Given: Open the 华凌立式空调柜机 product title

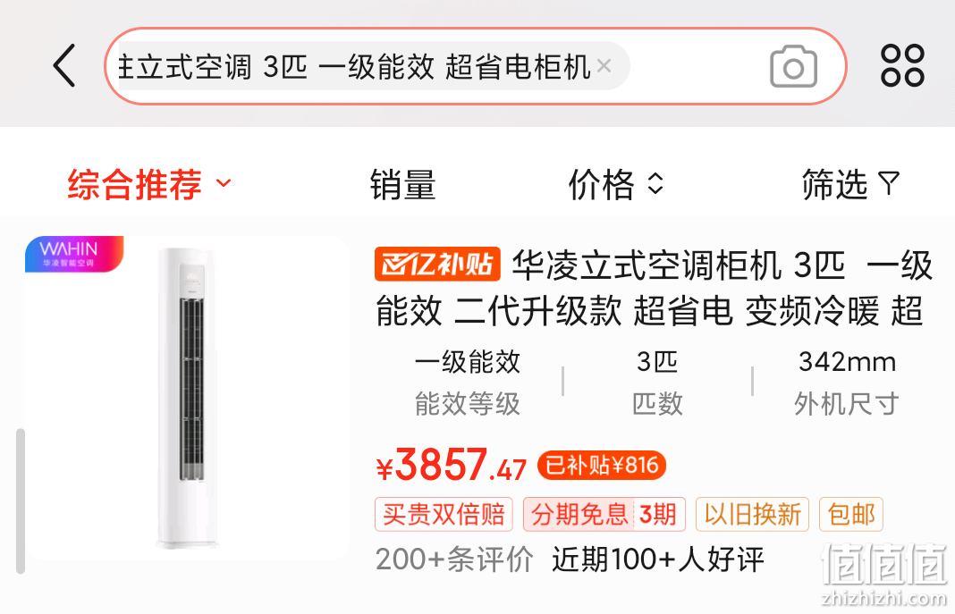Looking at the screenshot, I should coord(654,288).
